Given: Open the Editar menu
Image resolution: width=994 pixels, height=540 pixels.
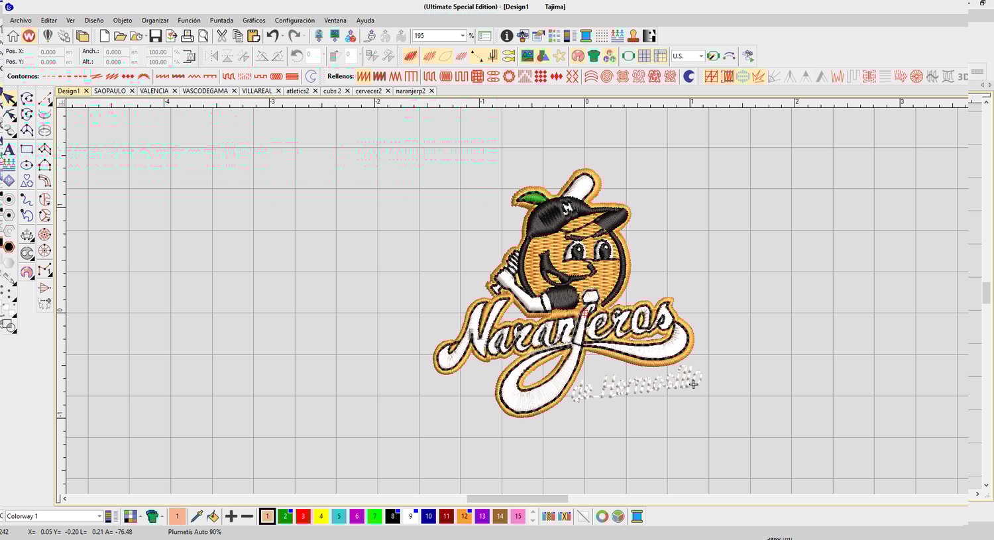Looking at the screenshot, I should pos(49,21).
